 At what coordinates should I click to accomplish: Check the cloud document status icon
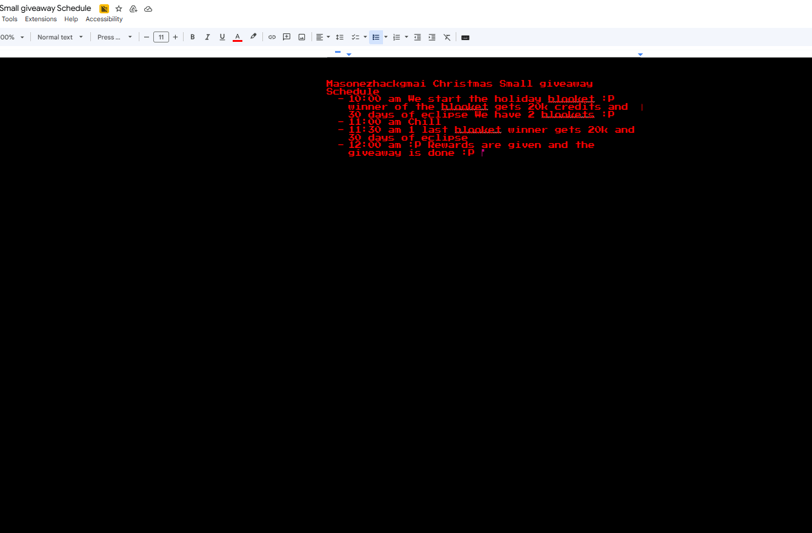pos(148,9)
